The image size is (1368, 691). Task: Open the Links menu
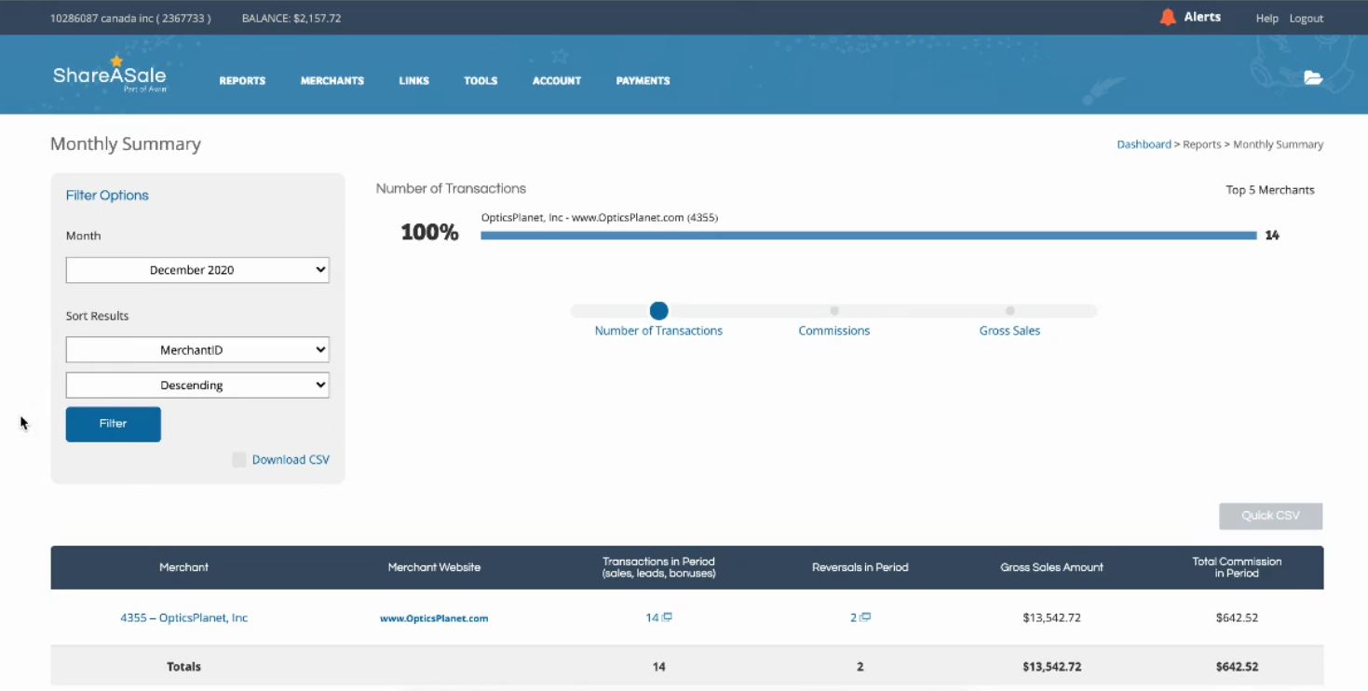pos(414,81)
